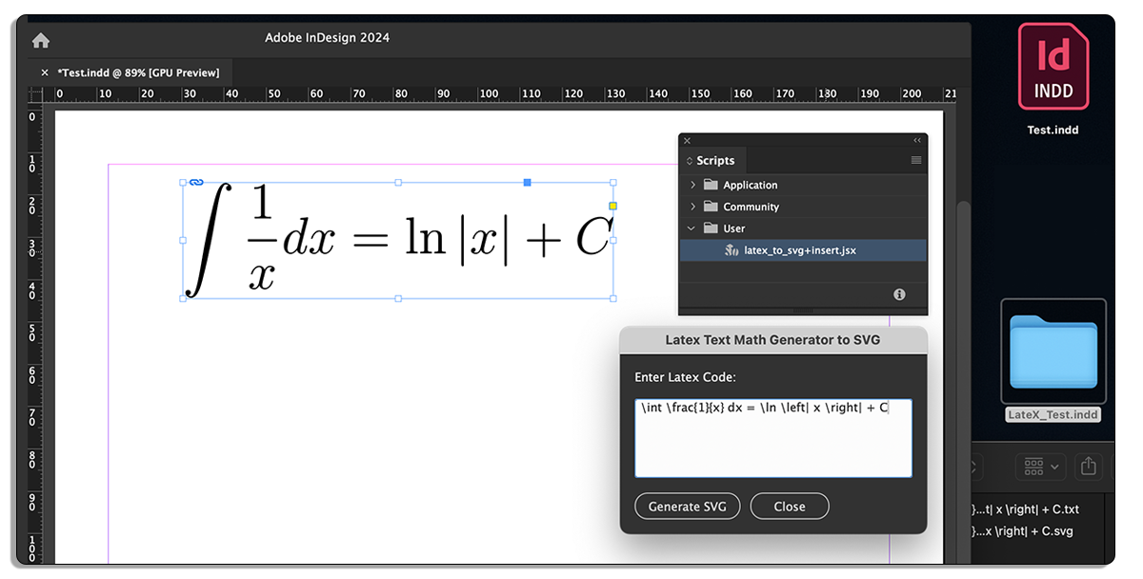Switch to the Test.indd document tab
Viewport: 1143px width, 579px height.
(x=139, y=71)
